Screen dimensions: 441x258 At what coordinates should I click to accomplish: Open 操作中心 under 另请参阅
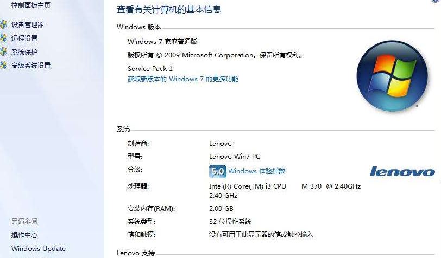click(x=24, y=235)
